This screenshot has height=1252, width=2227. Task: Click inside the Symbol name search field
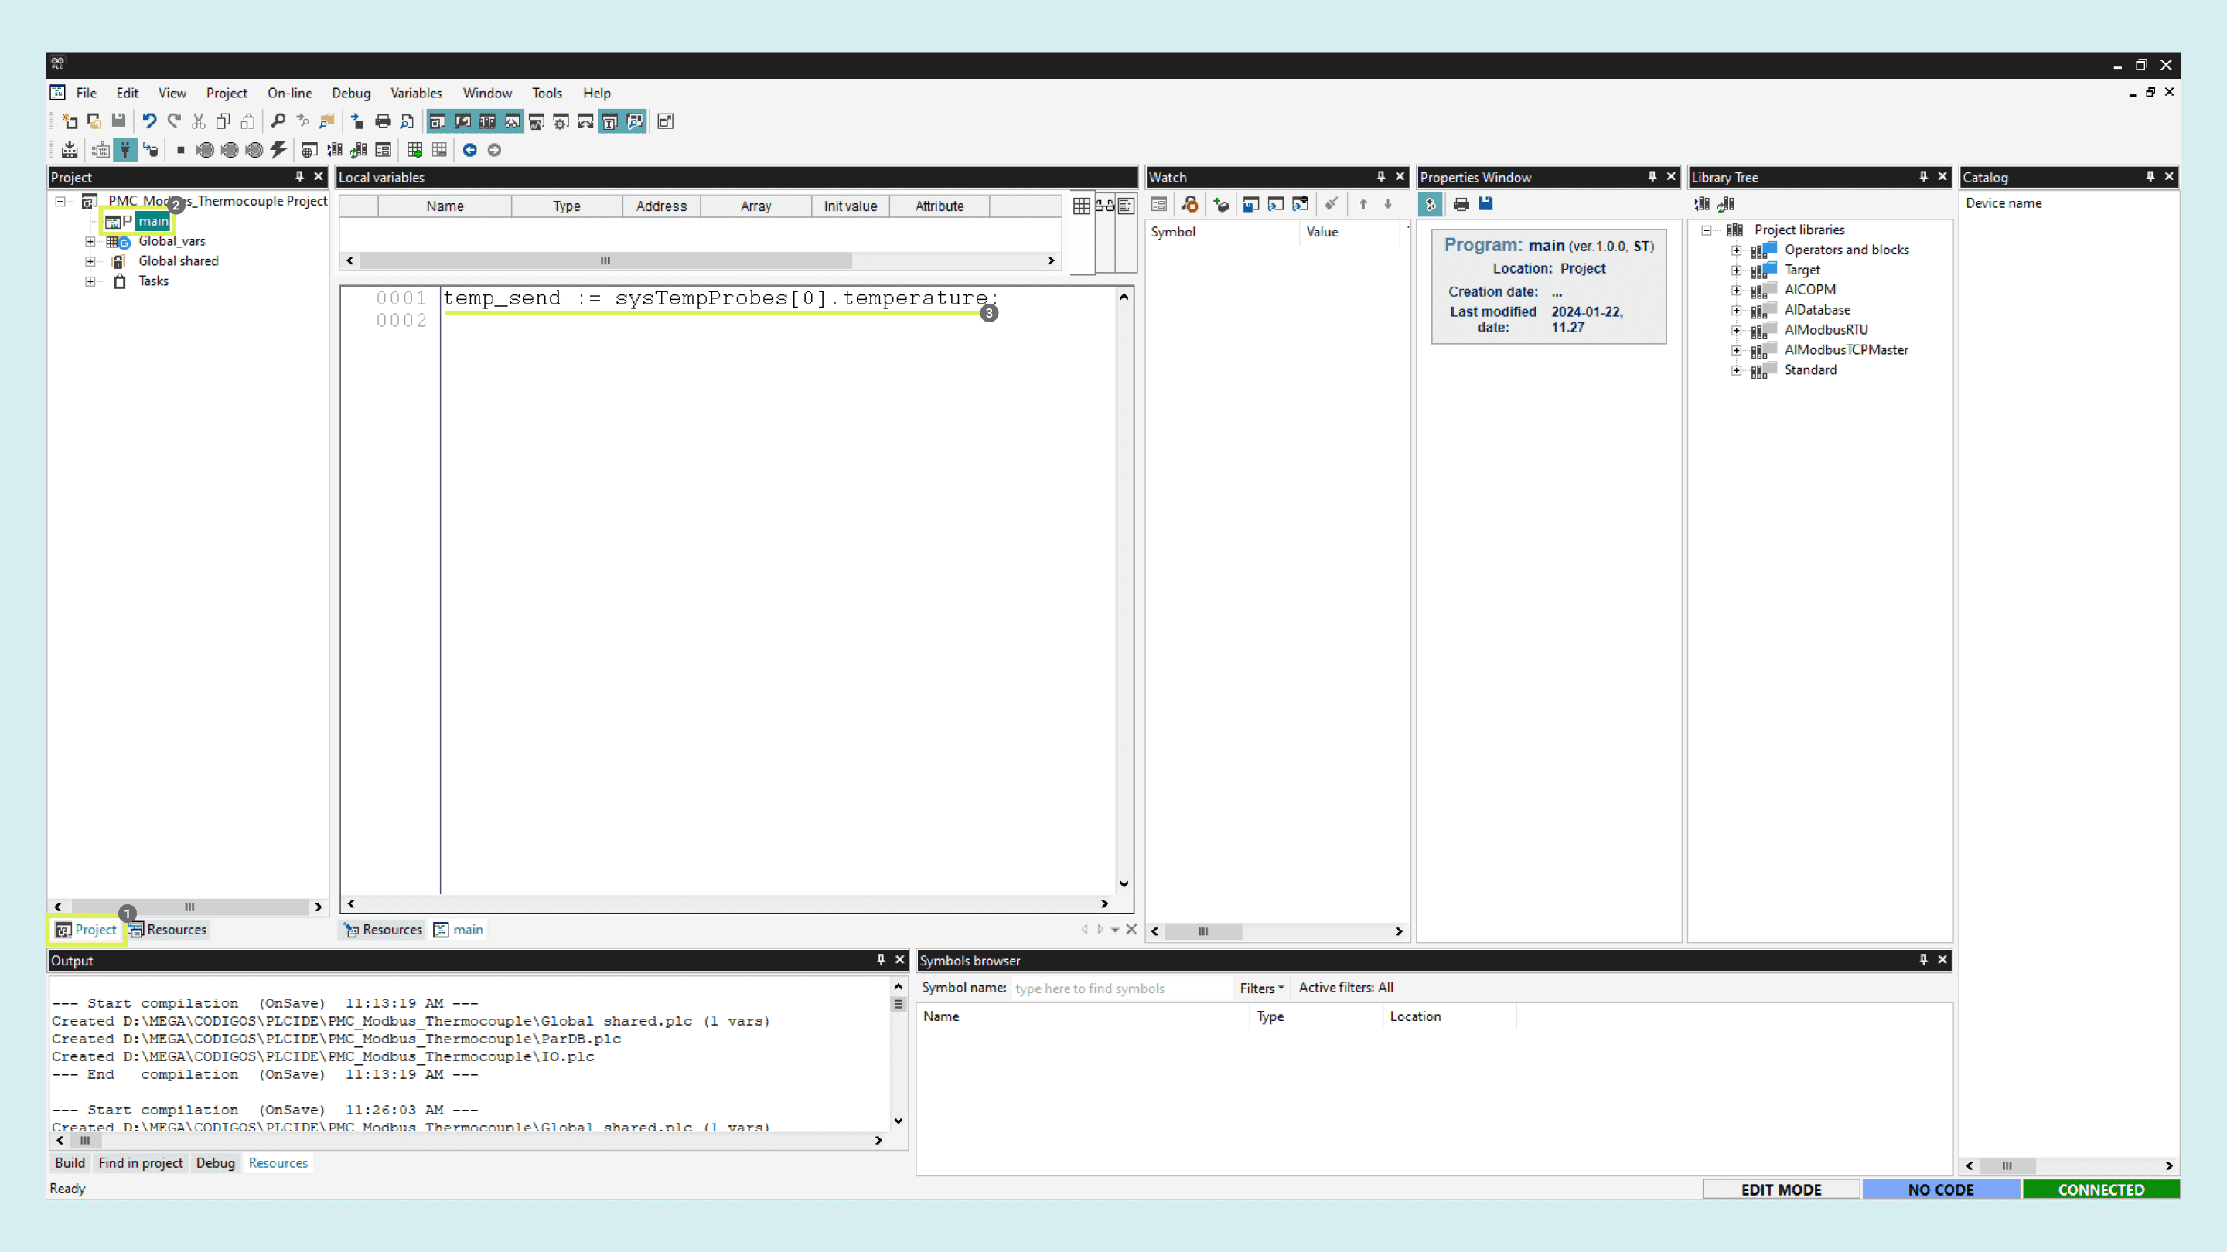pyautogui.click(x=1115, y=988)
